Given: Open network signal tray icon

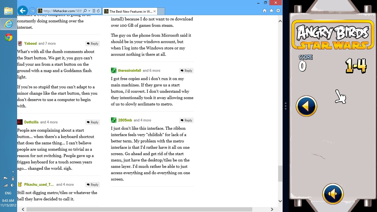Looking at the screenshot, I should coord(6,185).
